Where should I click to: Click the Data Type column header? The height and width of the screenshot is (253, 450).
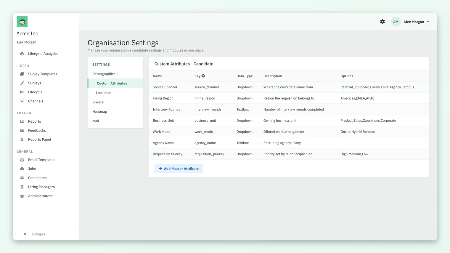point(245,76)
